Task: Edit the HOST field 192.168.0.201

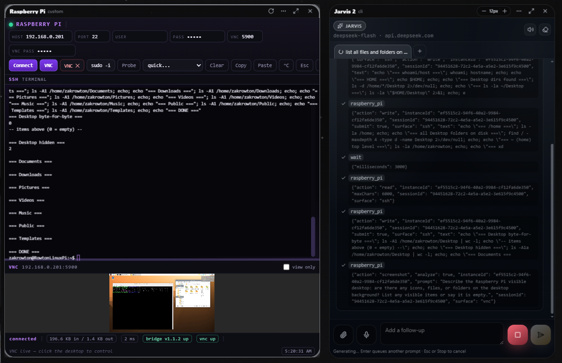Action: 41,36
